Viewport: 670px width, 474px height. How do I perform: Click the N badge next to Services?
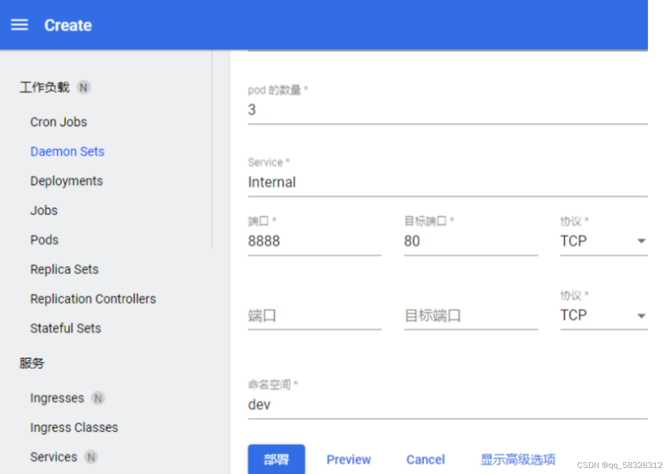(91, 457)
